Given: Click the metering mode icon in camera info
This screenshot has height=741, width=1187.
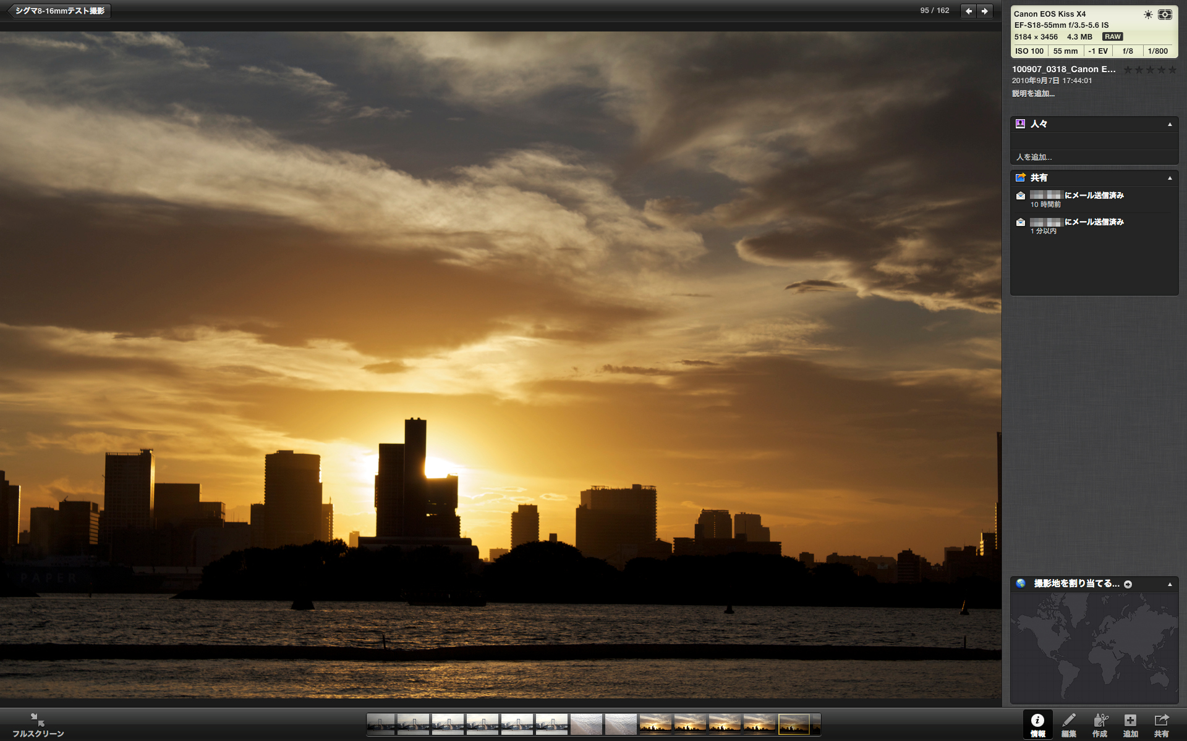Looking at the screenshot, I should pos(1165,14).
